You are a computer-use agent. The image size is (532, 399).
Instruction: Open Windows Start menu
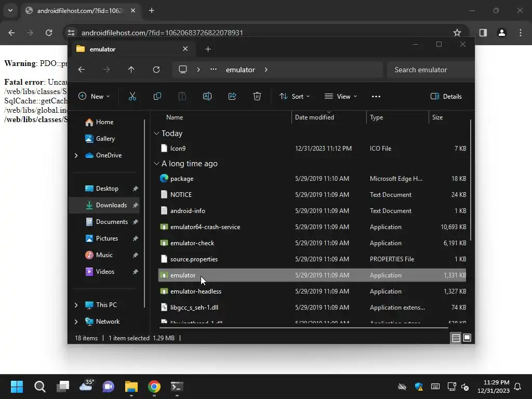click(17, 387)
